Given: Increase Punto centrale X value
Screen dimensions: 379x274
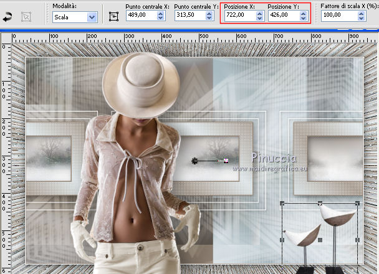Looking at the screenshot, I should click(160, 13).
